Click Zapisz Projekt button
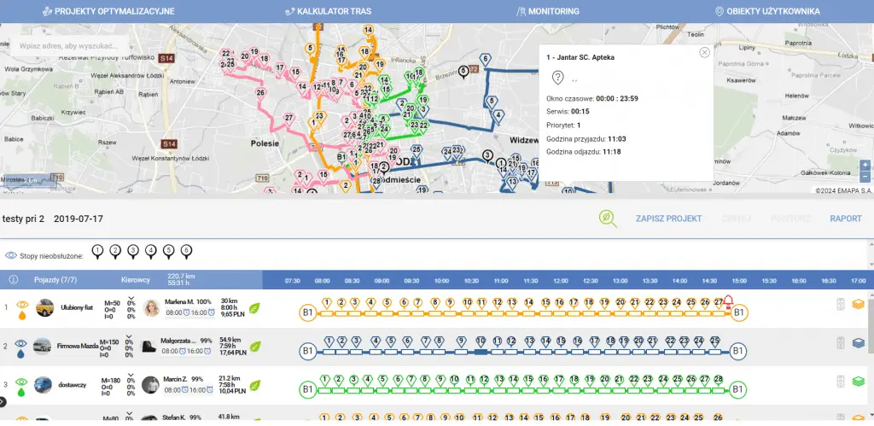Viewport: 874px width, 426px height. click(x=668, y=219)
